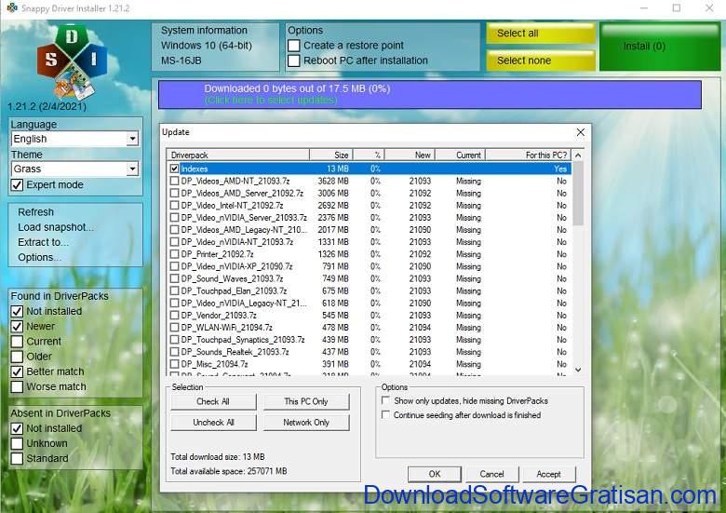Image resolution: width=726 pixels, height=513 pixels.
Task: Uncheck Not installed under Absent in DriverPacks
Action: (x=17, y=428)
